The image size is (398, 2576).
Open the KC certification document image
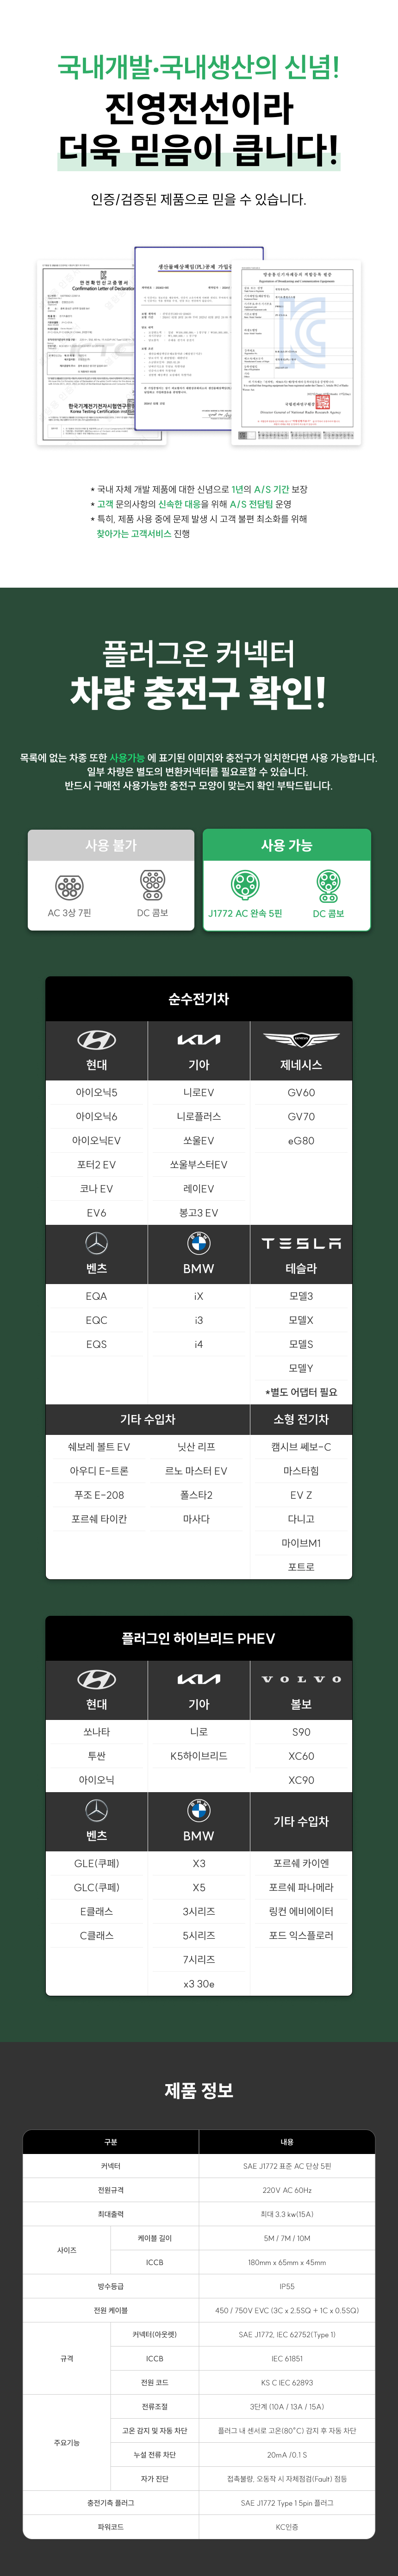[x=296, y=352]
